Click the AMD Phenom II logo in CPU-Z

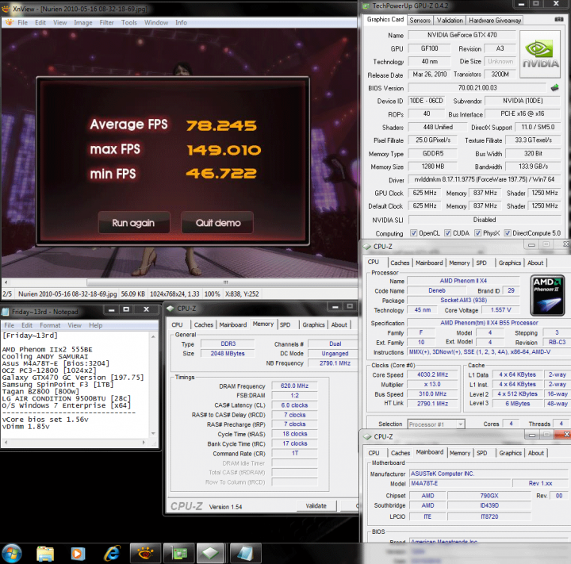point(547,295)
